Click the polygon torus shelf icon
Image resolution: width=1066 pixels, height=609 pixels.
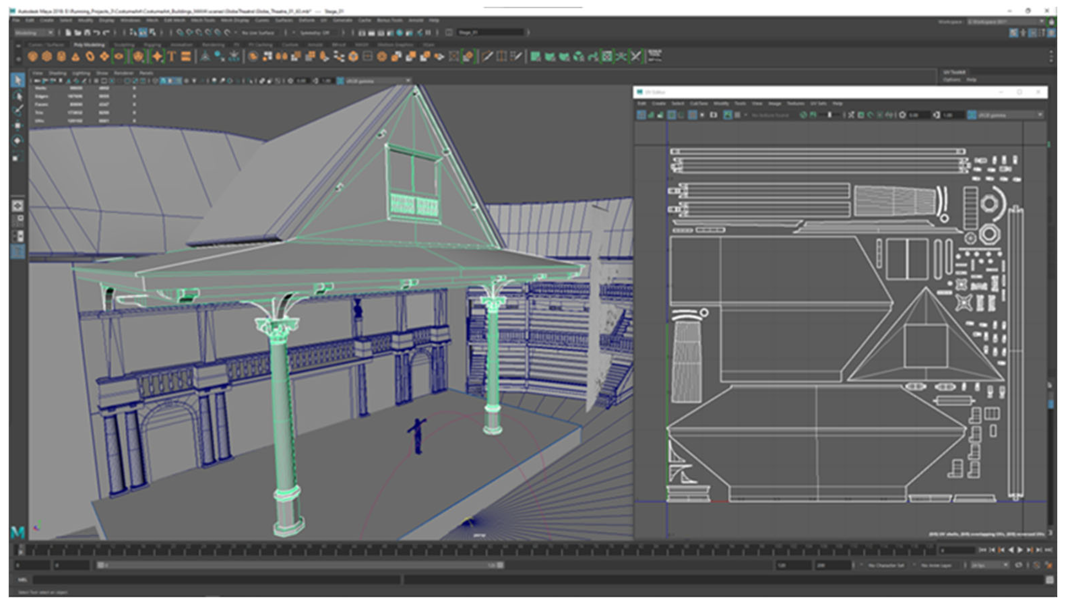[90, 57]
